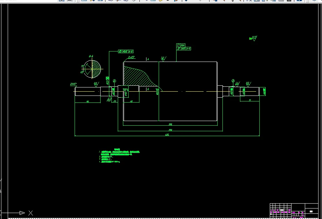
Task: Pick the 2x45° chamfer note above the roller body
Action: [131, 57]
